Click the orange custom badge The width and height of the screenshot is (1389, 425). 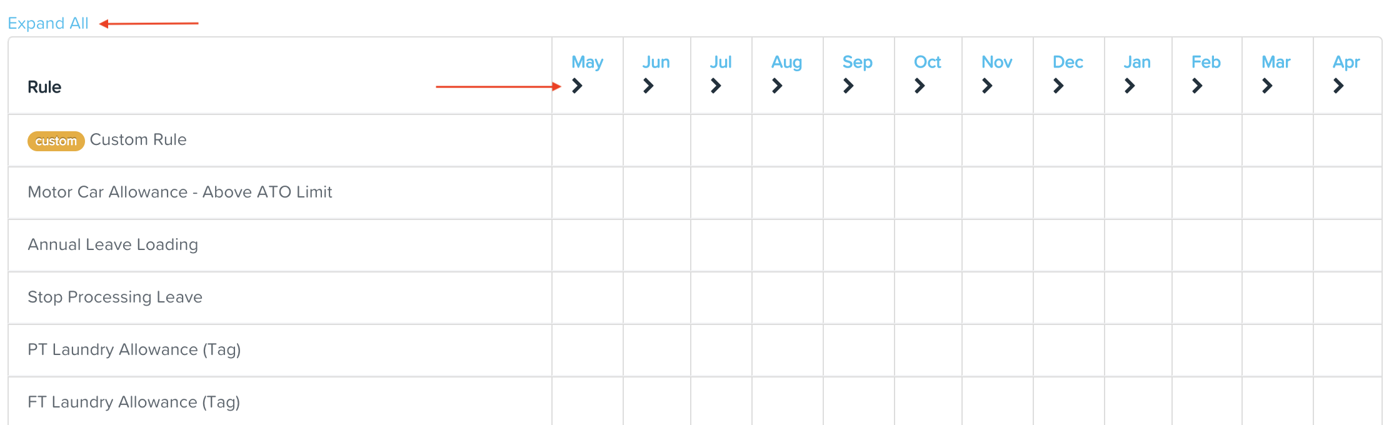pyautogui.click(x=56, y=141)
